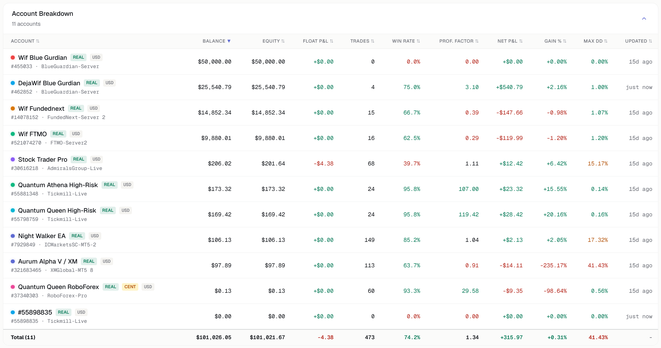Click the red dot beside Wif Blue Gurdian
The height and width of the screenshot is (348, 661).
(13, 57)
